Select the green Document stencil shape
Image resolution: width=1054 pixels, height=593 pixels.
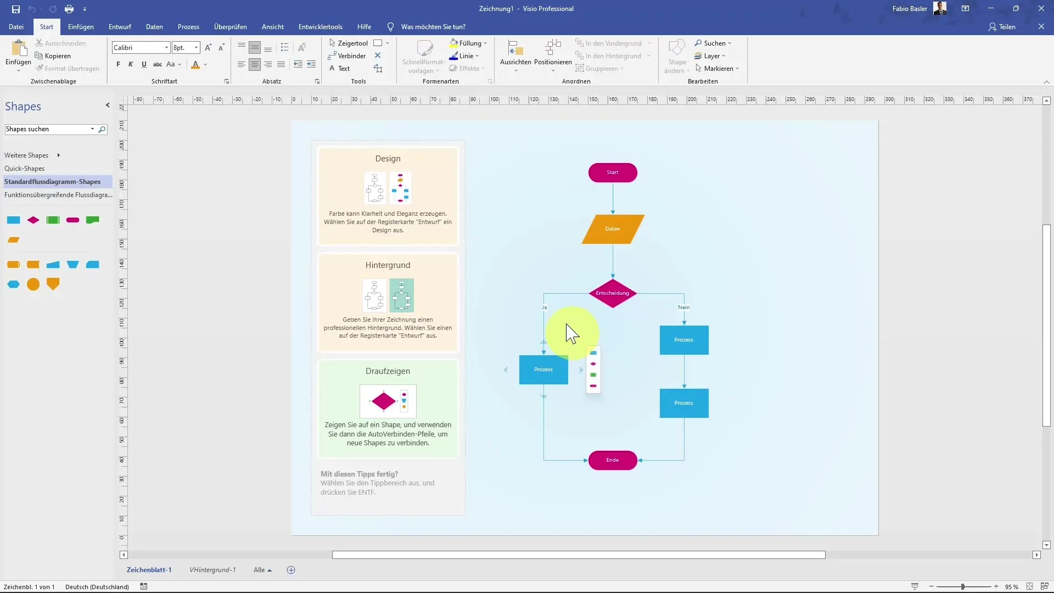tap(92, 220)
